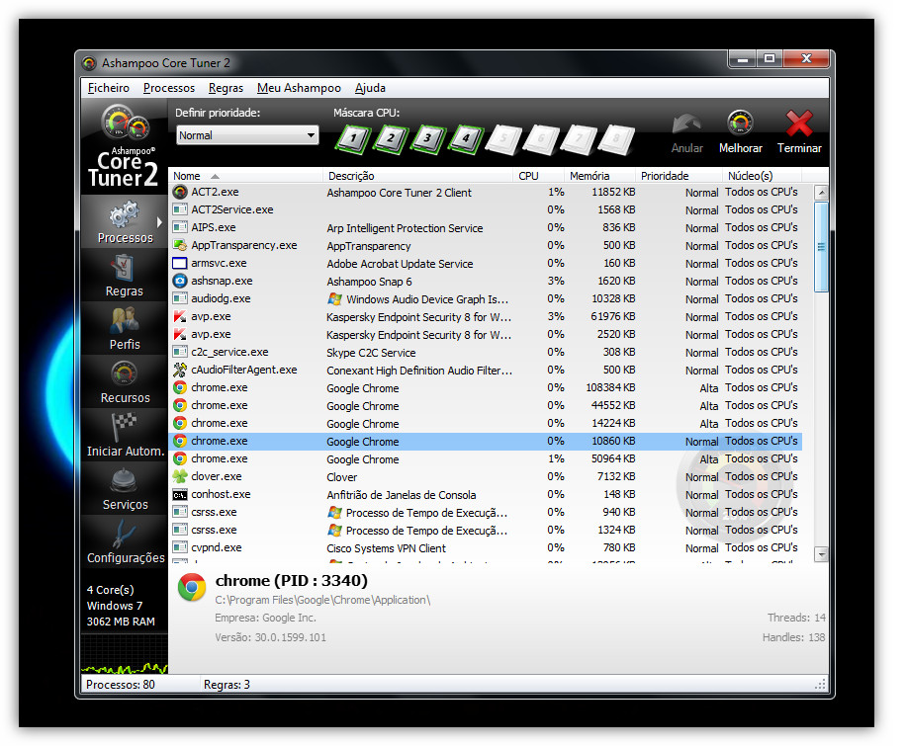Select the ACT2Service.exe process row
907x746 pixels.
[486, 210]
